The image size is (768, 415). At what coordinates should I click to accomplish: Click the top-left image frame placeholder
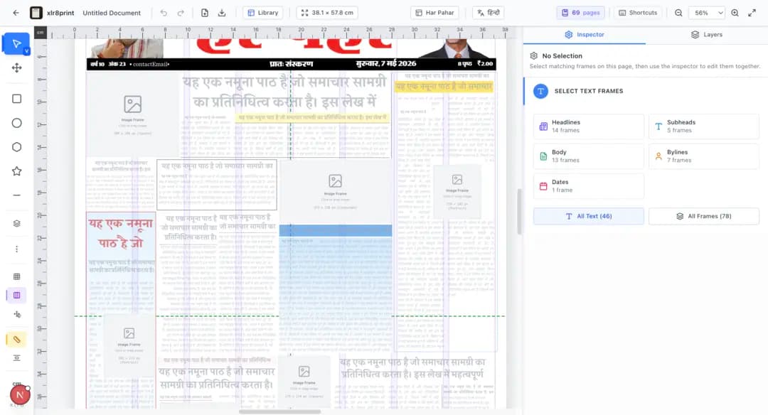click(133, 114)
